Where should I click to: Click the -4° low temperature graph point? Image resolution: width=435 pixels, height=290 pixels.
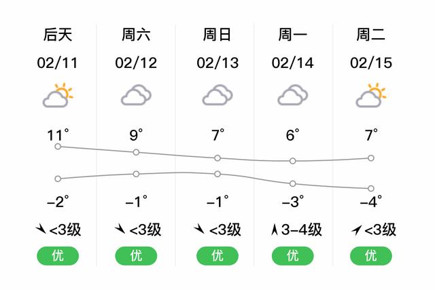pos(371,189)
